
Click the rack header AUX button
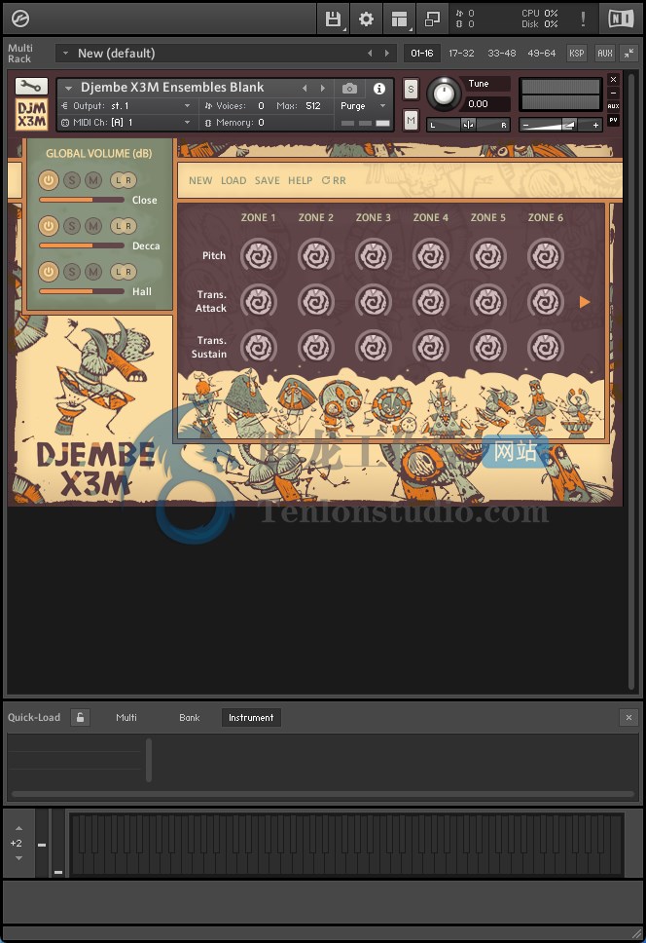(604, 53)
